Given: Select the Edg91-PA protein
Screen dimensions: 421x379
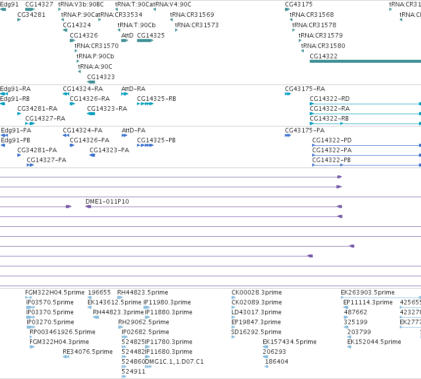Looking at the screenshot, I should point(4,135).
